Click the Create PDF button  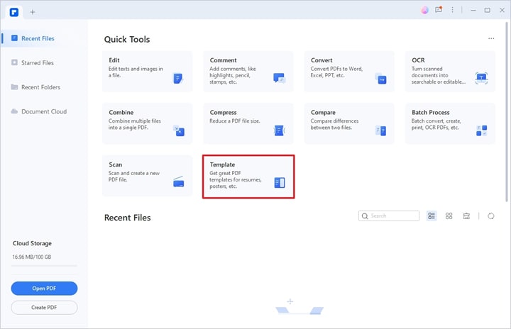[x=44, y=308]
